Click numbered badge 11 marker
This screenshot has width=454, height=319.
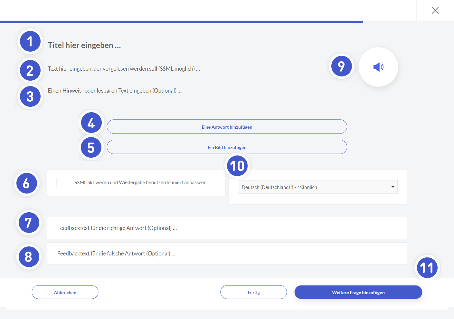(427, 268)
